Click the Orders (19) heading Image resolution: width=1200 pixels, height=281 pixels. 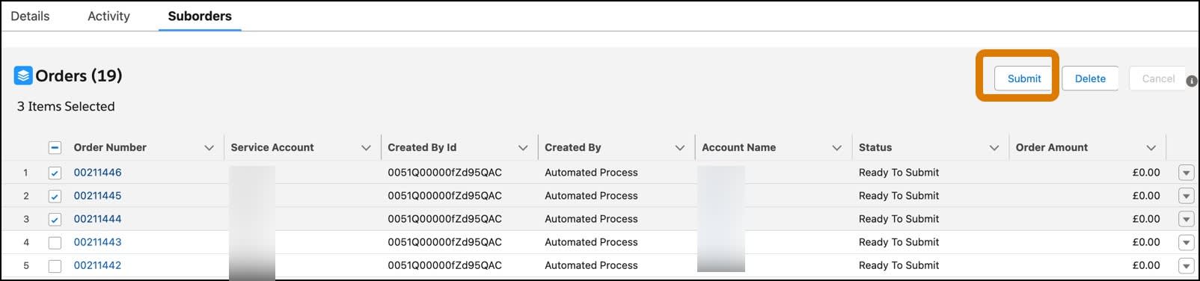point(79,75)
